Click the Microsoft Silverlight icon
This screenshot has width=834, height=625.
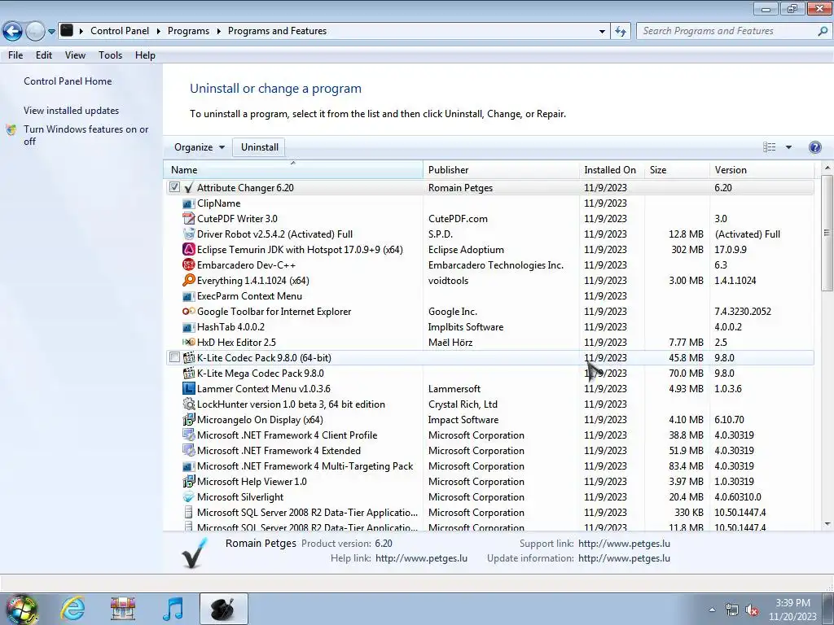click(x=188, y=497)
